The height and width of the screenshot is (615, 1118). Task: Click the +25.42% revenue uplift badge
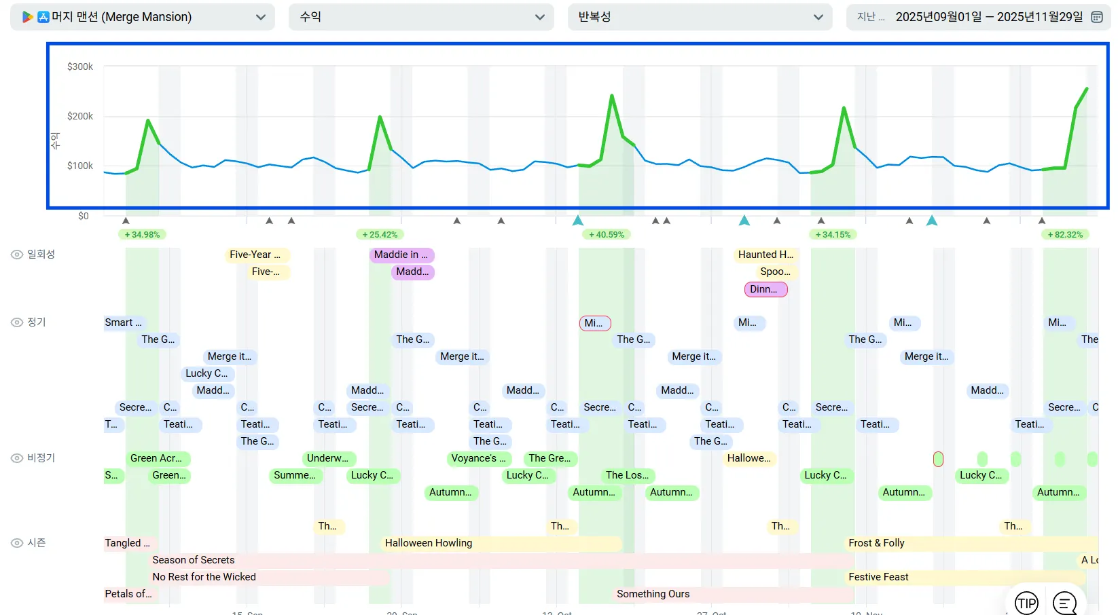(380, 235)
